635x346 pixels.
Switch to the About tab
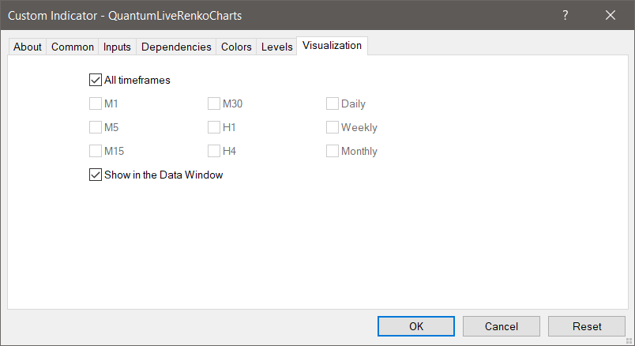[28, 47]
